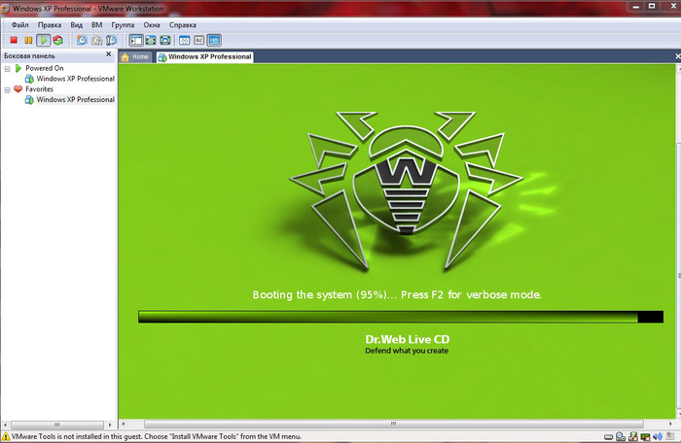Switch to Quick Switch mode icon
The height and width of the screenshot is (443, 681).
click(151, 41)
